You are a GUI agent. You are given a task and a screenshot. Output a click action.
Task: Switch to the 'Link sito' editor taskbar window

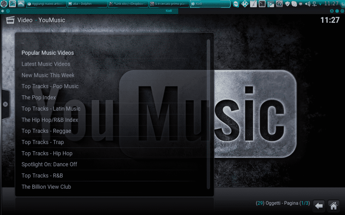click(128, 4)
